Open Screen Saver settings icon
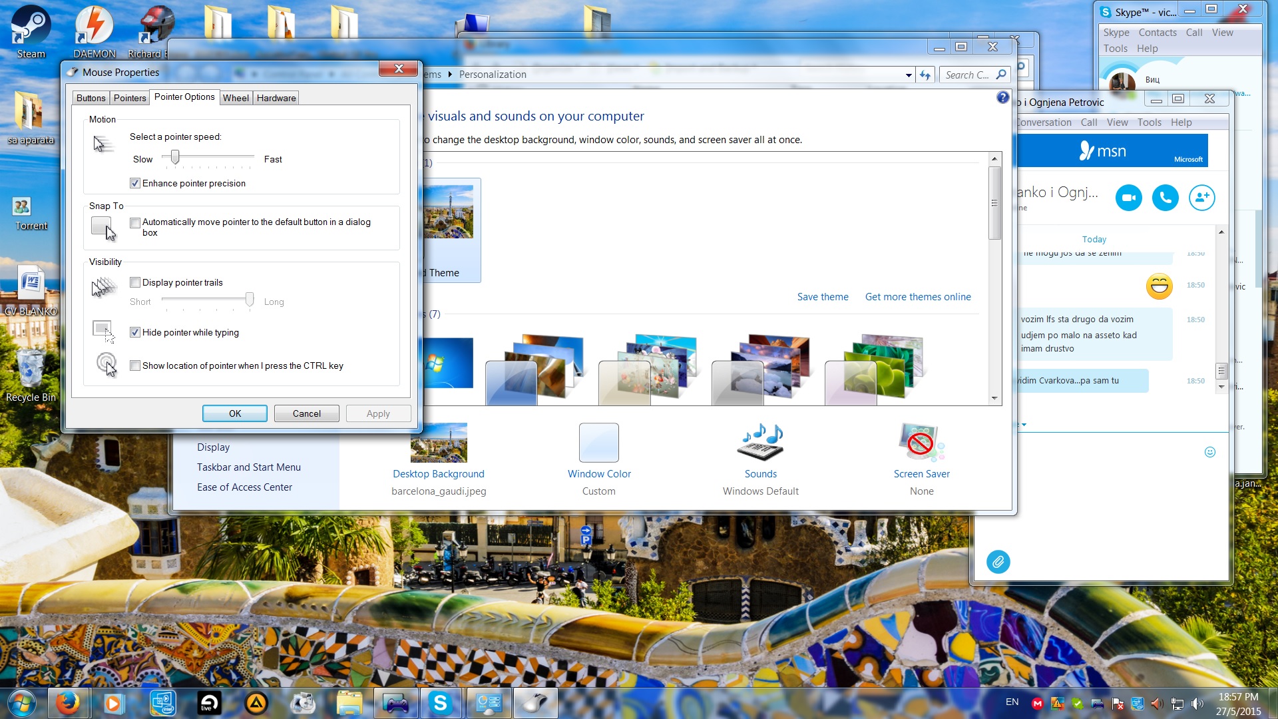This screenshot has height=719, width=1278. (x=921, y=443)
